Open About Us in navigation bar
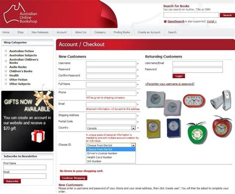The image size is (235, 194). coord(81,32)
